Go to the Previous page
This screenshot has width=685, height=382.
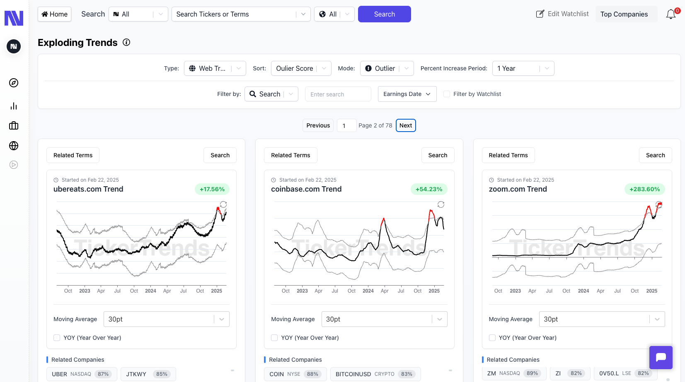click(x=318, y=125)
